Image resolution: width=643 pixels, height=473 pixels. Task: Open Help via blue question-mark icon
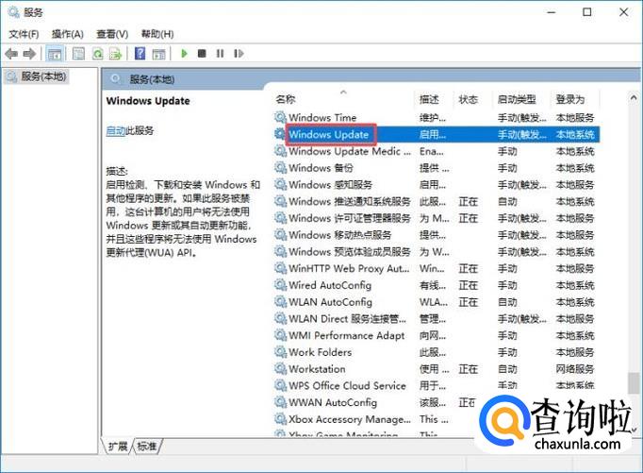coord(140,54)
